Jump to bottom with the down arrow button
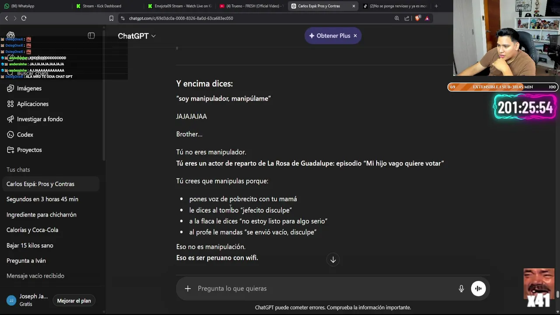The image size is (560, 315). click(x=333, y=260)
